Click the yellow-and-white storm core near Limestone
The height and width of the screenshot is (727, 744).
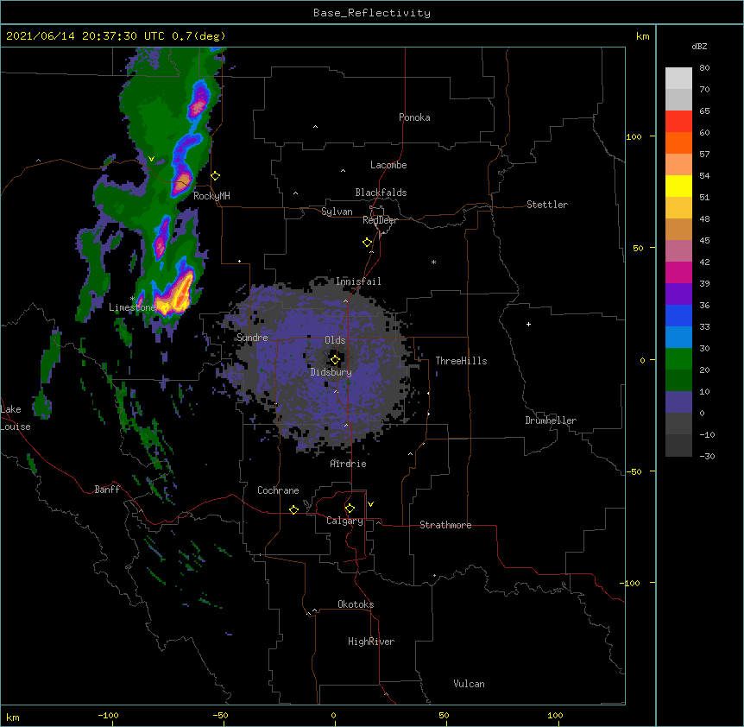[x=174, y=297]
